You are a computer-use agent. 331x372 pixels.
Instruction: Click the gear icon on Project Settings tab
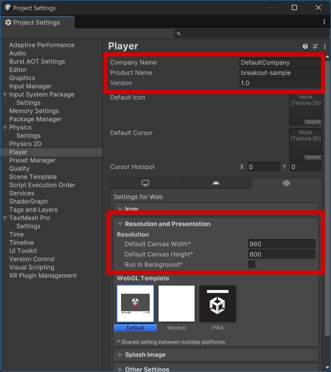coord(8,22)
